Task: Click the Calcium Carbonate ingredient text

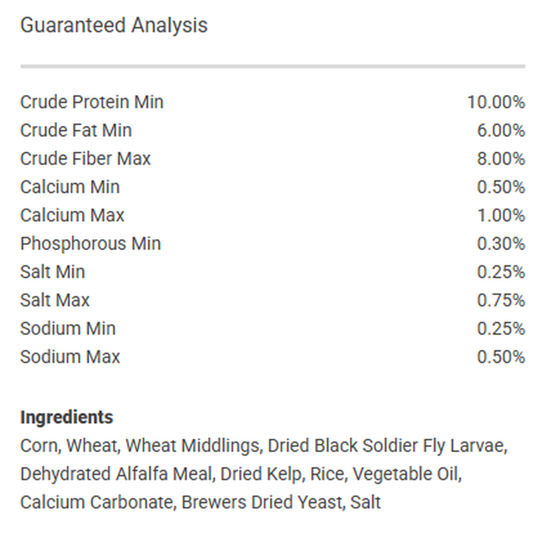Action: 96,502
